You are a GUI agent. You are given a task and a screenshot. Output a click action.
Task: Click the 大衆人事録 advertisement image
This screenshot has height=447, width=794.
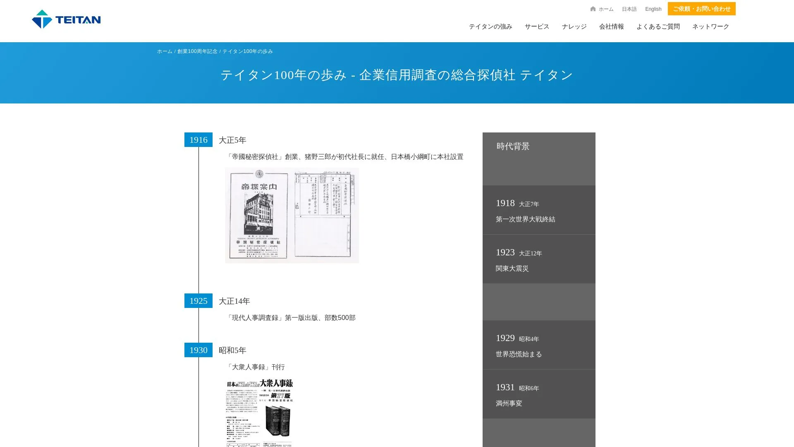tap(260, 413)
